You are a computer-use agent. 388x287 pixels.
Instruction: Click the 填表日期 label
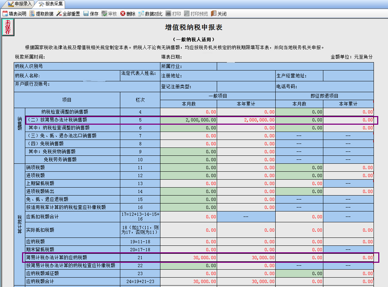pos(172,57)
